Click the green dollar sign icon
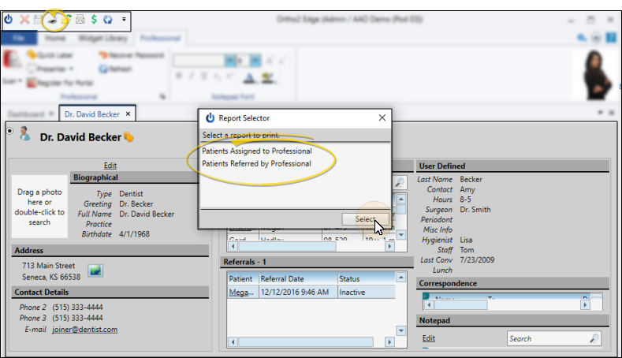622x358 pixels. (95, 18)
